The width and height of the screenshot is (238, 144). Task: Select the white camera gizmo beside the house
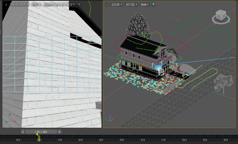tap(161, 72)
